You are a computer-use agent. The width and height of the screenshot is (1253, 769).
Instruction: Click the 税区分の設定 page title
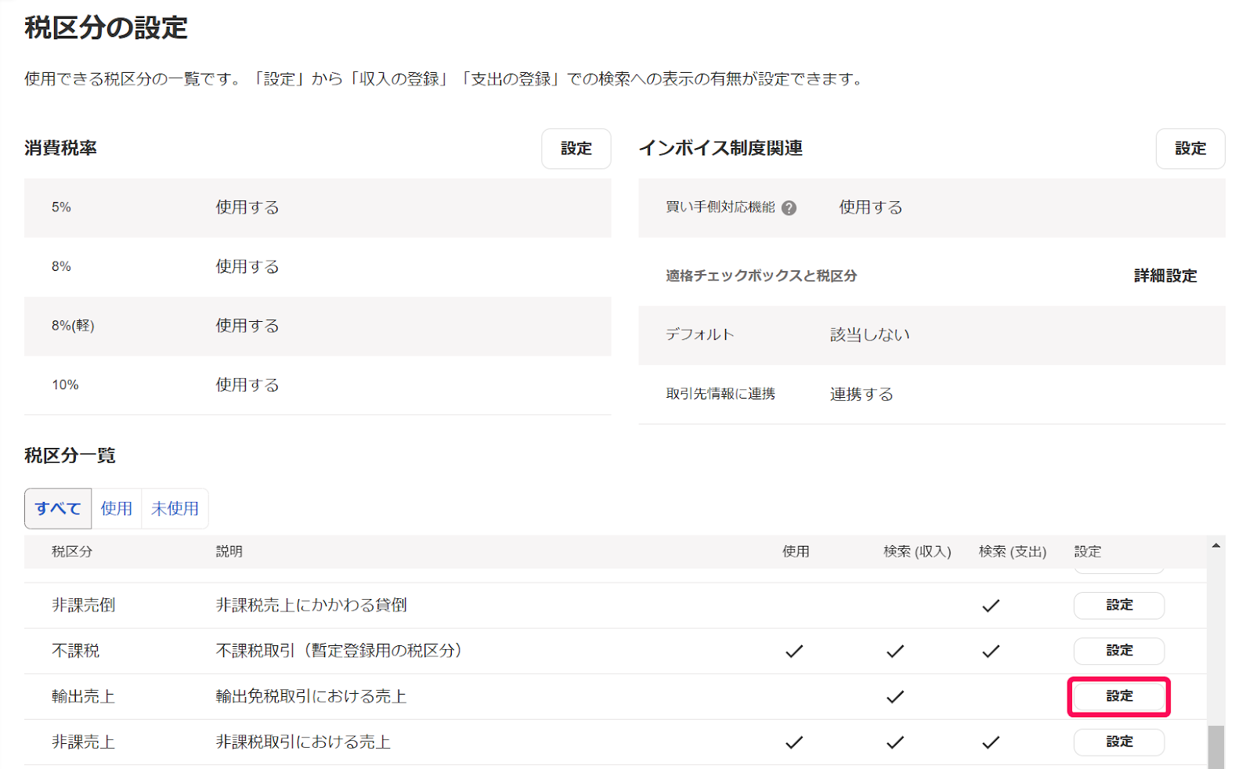pos(106,27)
